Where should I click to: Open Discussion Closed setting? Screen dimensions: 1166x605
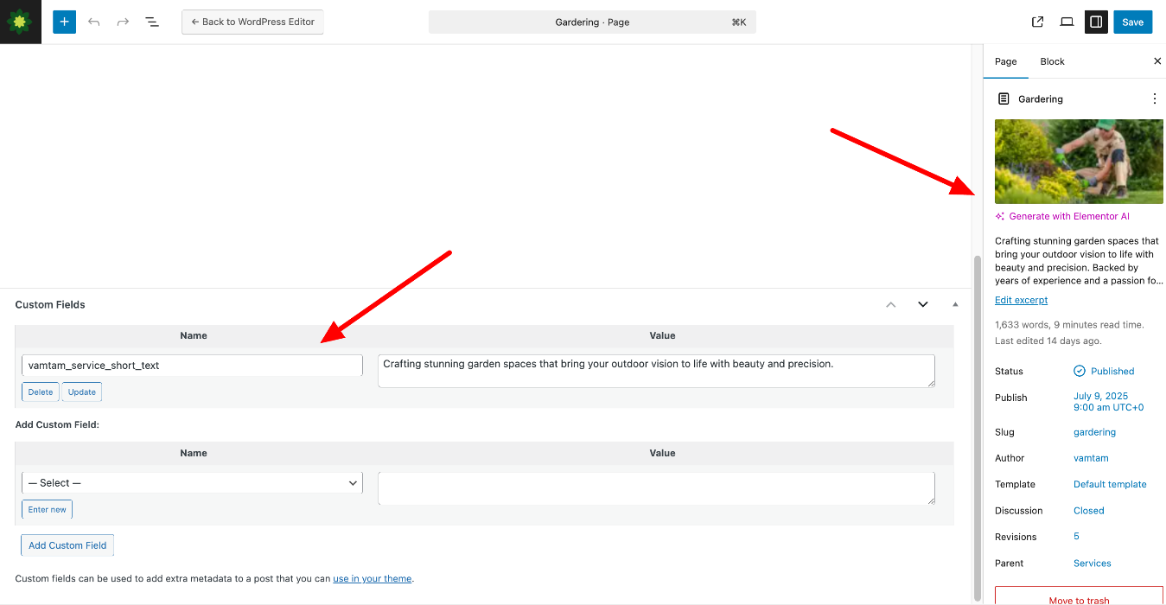[1089, 511]
